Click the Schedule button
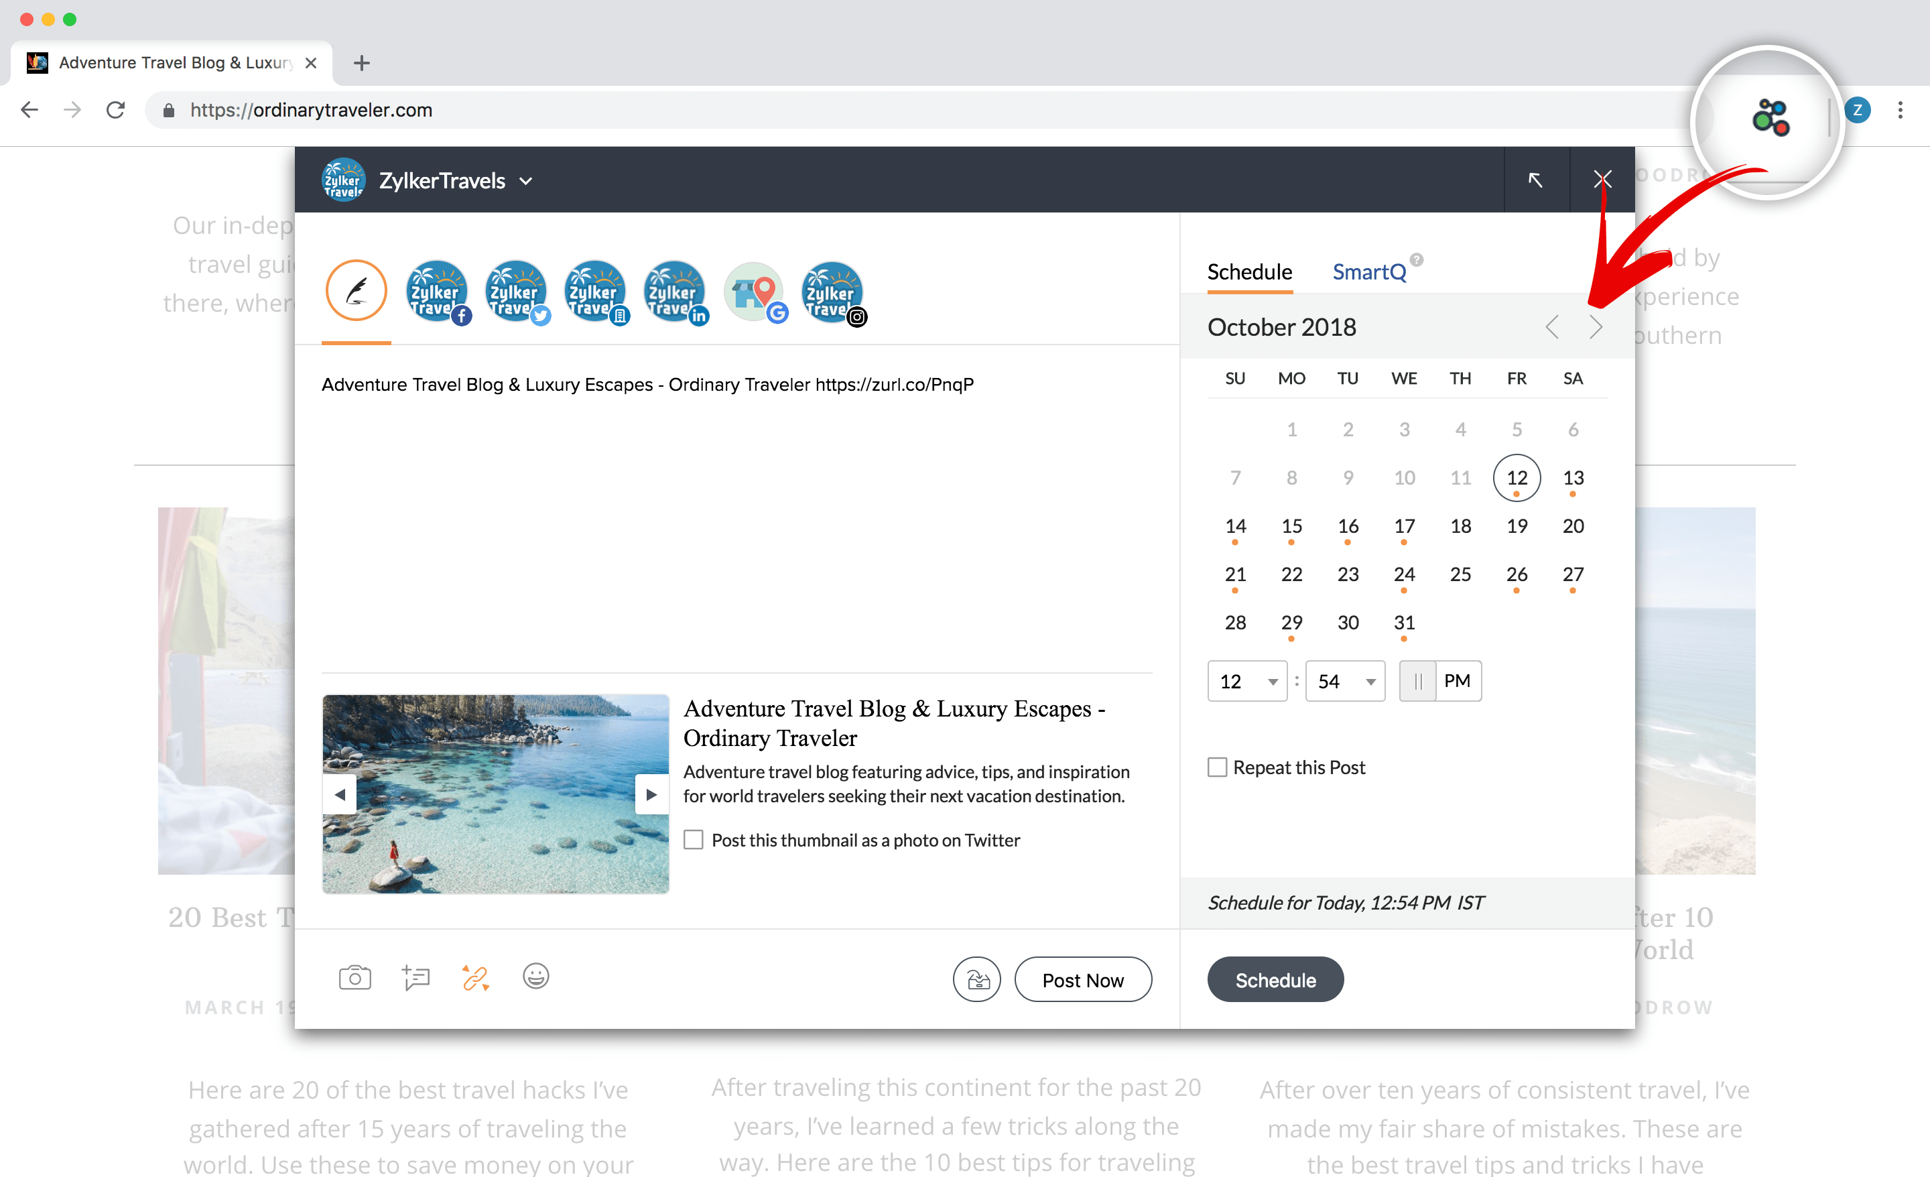 [x=1273, y=980]
